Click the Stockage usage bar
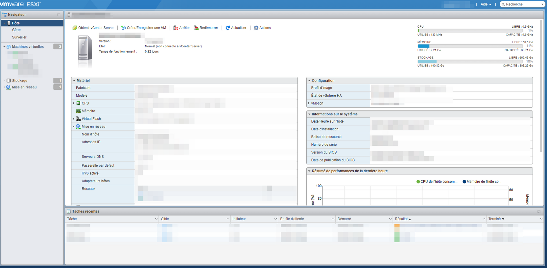This screenshot has height=268, width=547. 470,61
